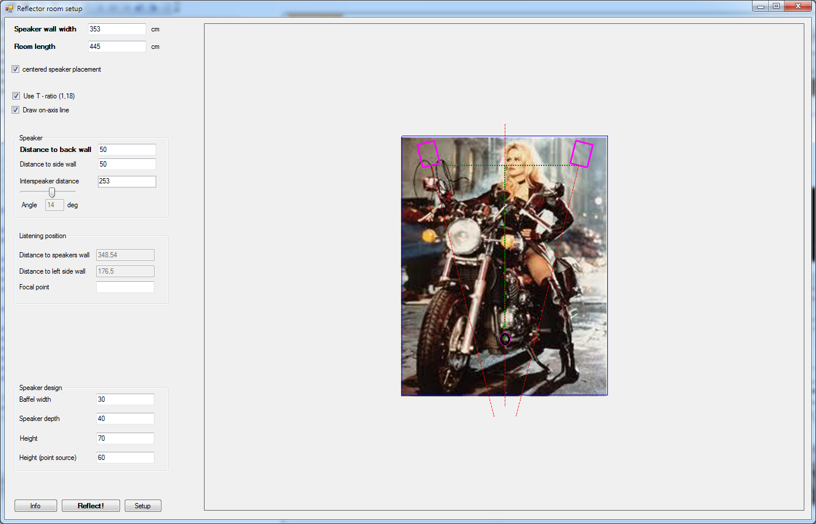Edit the Speaker depth value

pos(125,419)
